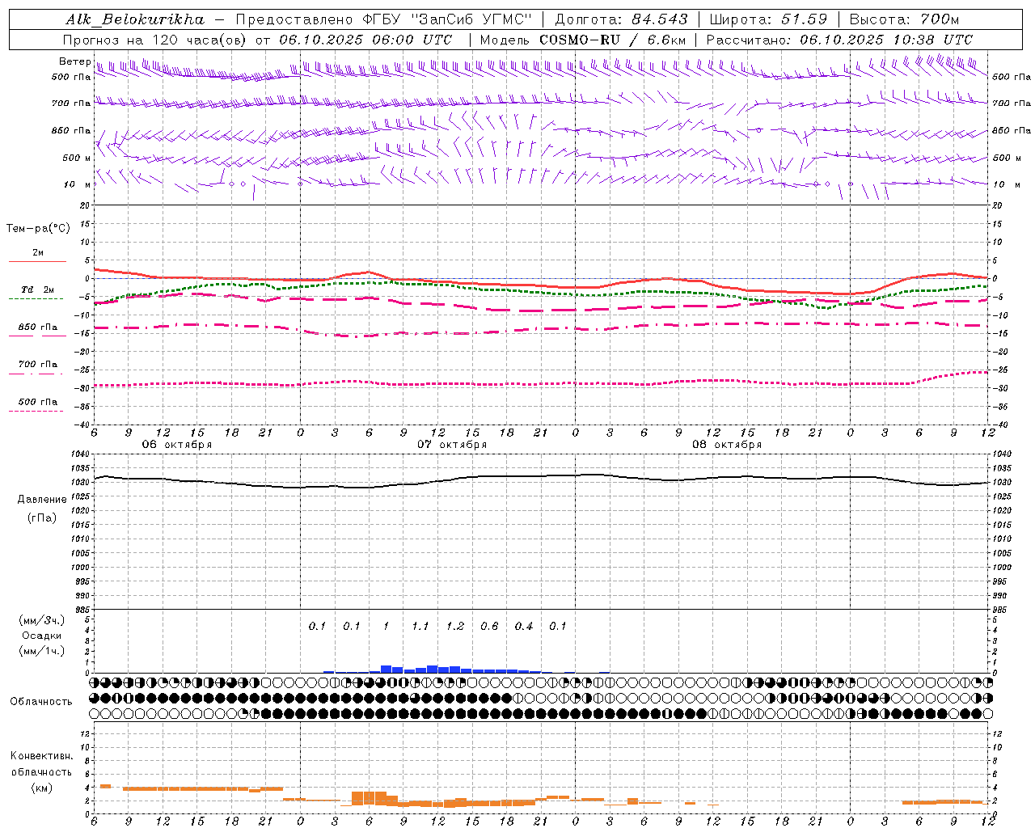This screenshot has width=1035, height=828.
Task: Click the 1.1 precipitation amount value
Action: pos(420,627)
